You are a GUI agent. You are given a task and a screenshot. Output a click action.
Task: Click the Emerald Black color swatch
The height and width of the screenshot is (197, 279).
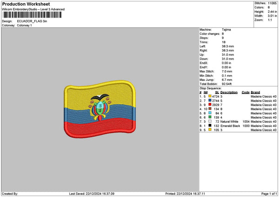210,125
